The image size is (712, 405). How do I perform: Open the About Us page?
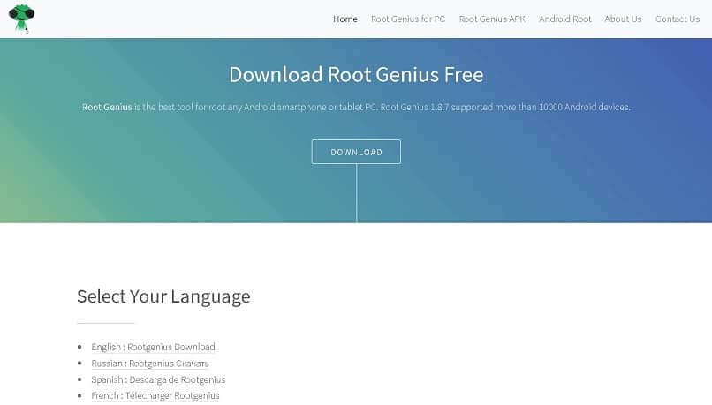623,19
